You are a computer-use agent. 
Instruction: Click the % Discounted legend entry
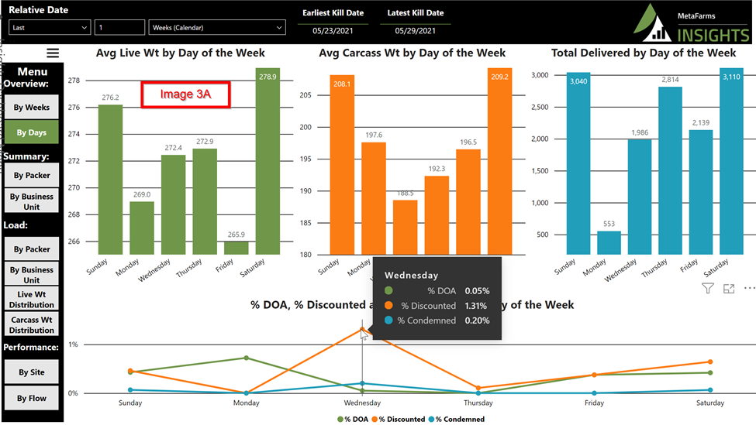(x=399, y=420)
